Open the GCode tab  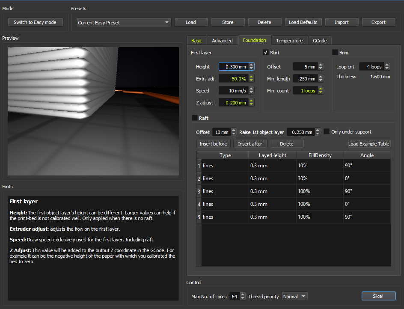tap(320, 41)
